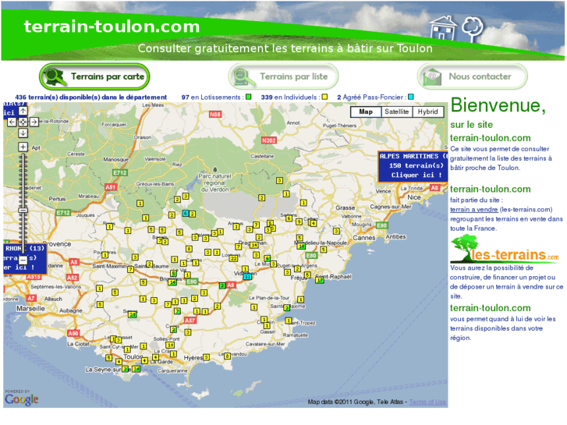Click the cyan Pass-Foncier legend square

[x=411, y=97]
